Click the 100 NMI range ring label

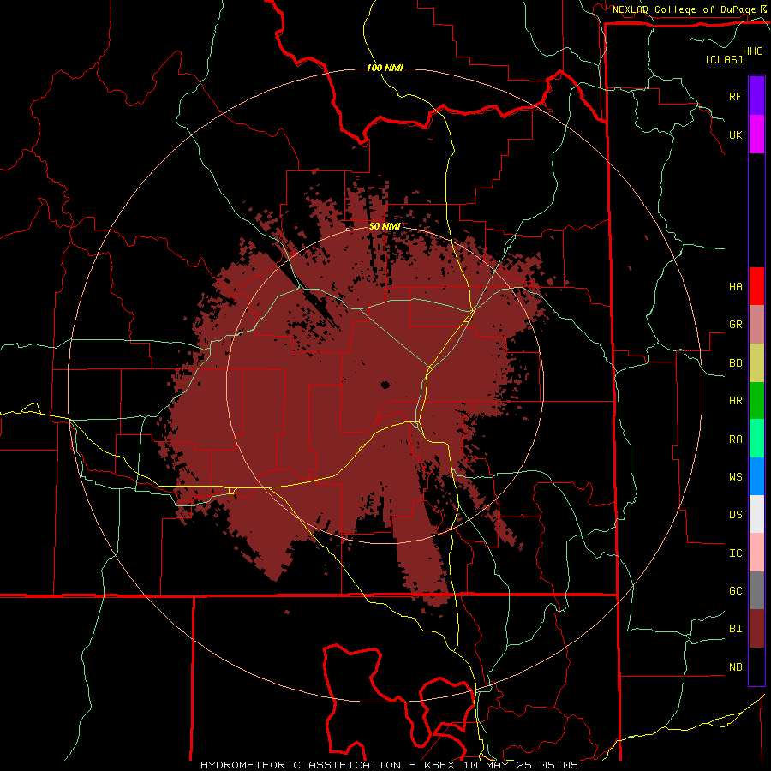click(x=385, y=68)
